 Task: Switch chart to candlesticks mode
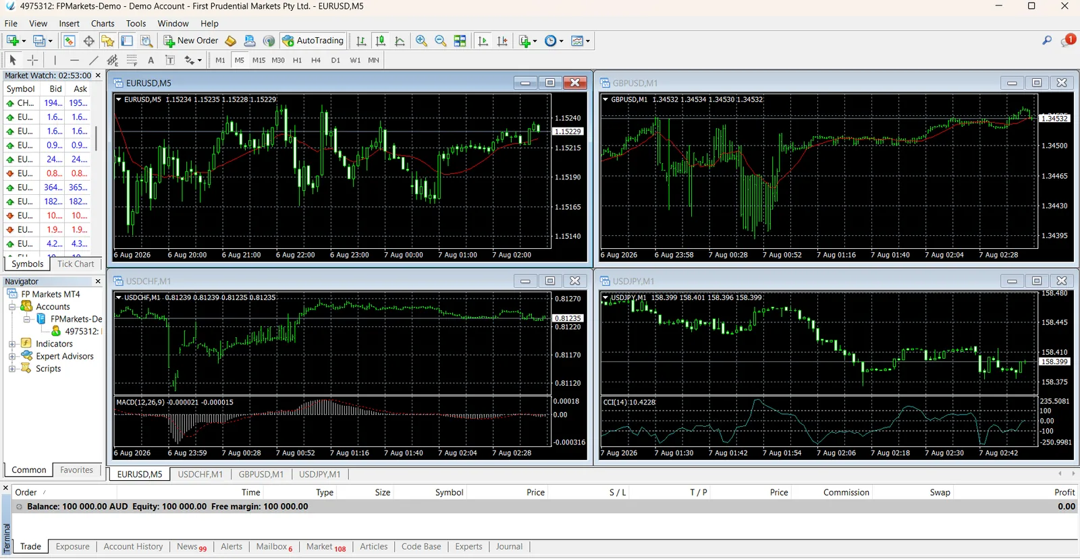coord(381,40)
